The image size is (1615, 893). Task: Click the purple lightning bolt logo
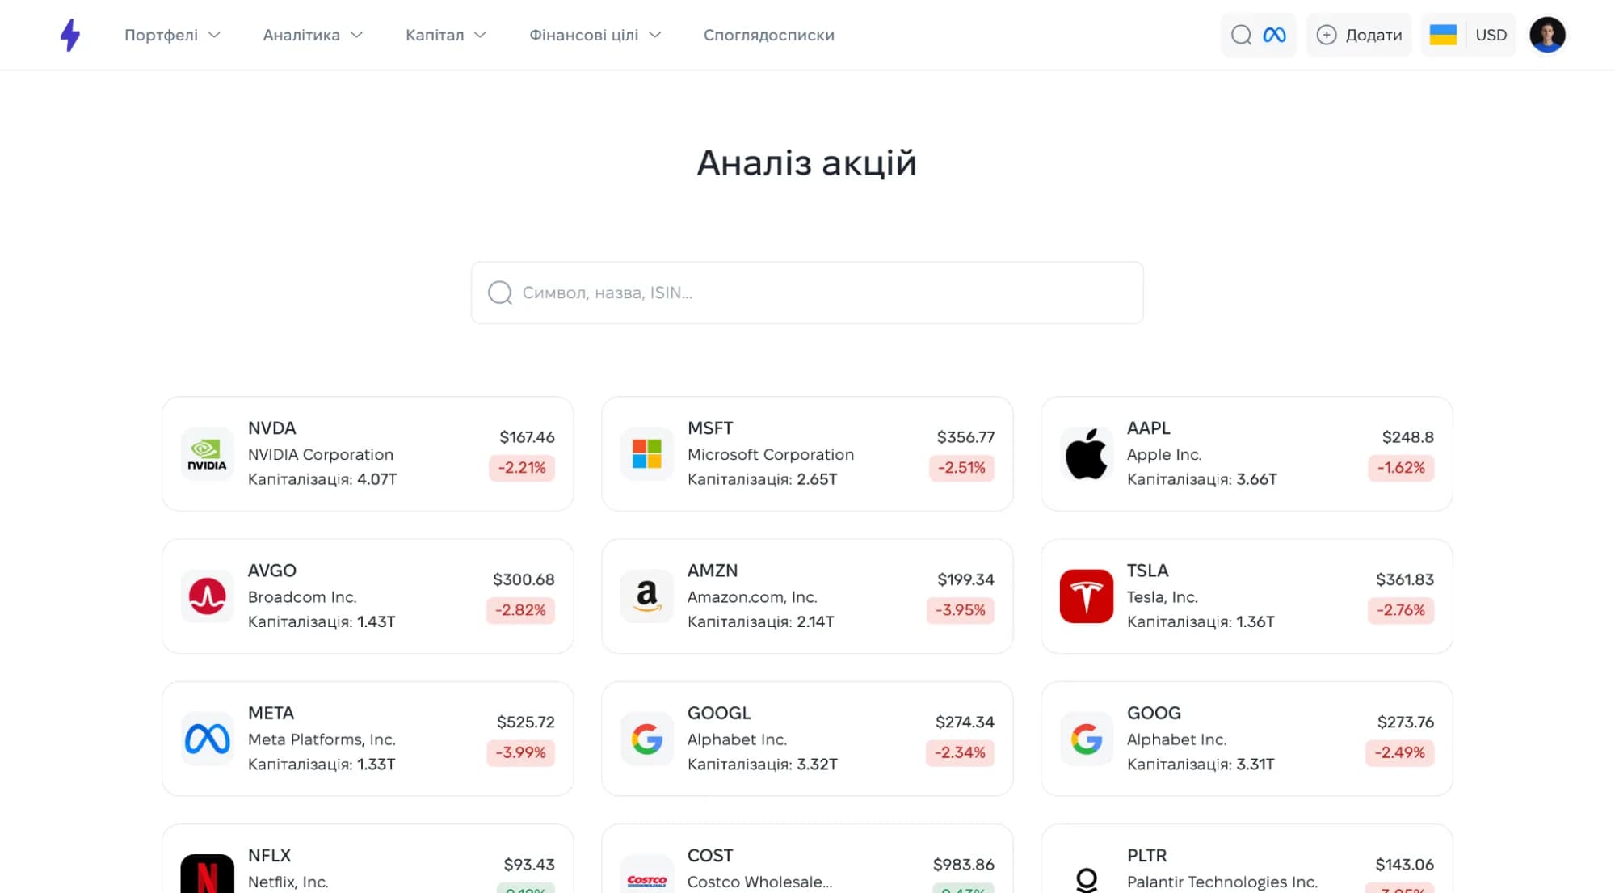[x=70, y=35]
